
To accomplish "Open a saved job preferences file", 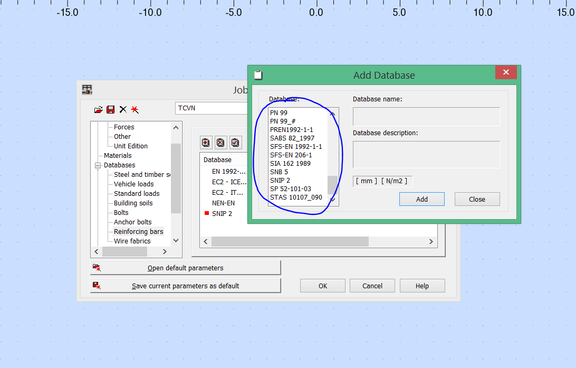I will coord(98,109).
